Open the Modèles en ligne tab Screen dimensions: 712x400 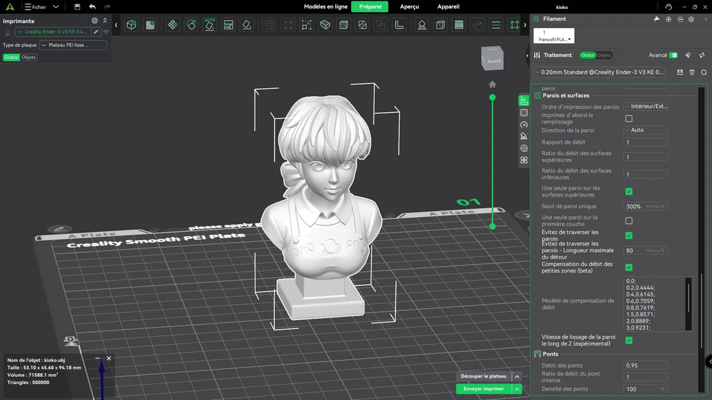326,7
